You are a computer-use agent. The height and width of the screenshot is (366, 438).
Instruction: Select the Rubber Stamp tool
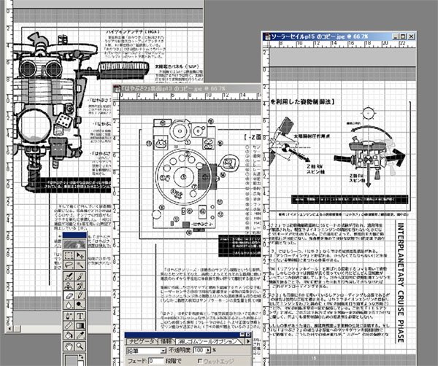click(69, 286)
